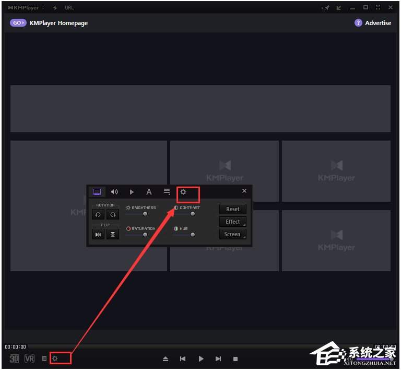Viewport: 401px width, 370px height.
Task: Toggle the pin always-on-top icon
Action: (326, 8)
